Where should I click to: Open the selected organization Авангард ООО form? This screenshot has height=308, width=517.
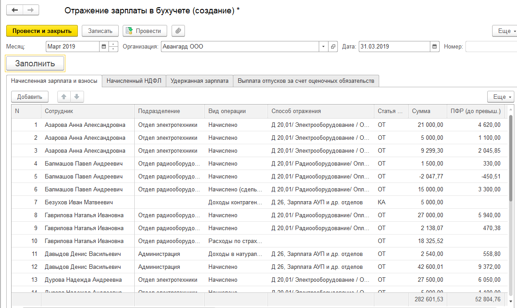point(333,46)
